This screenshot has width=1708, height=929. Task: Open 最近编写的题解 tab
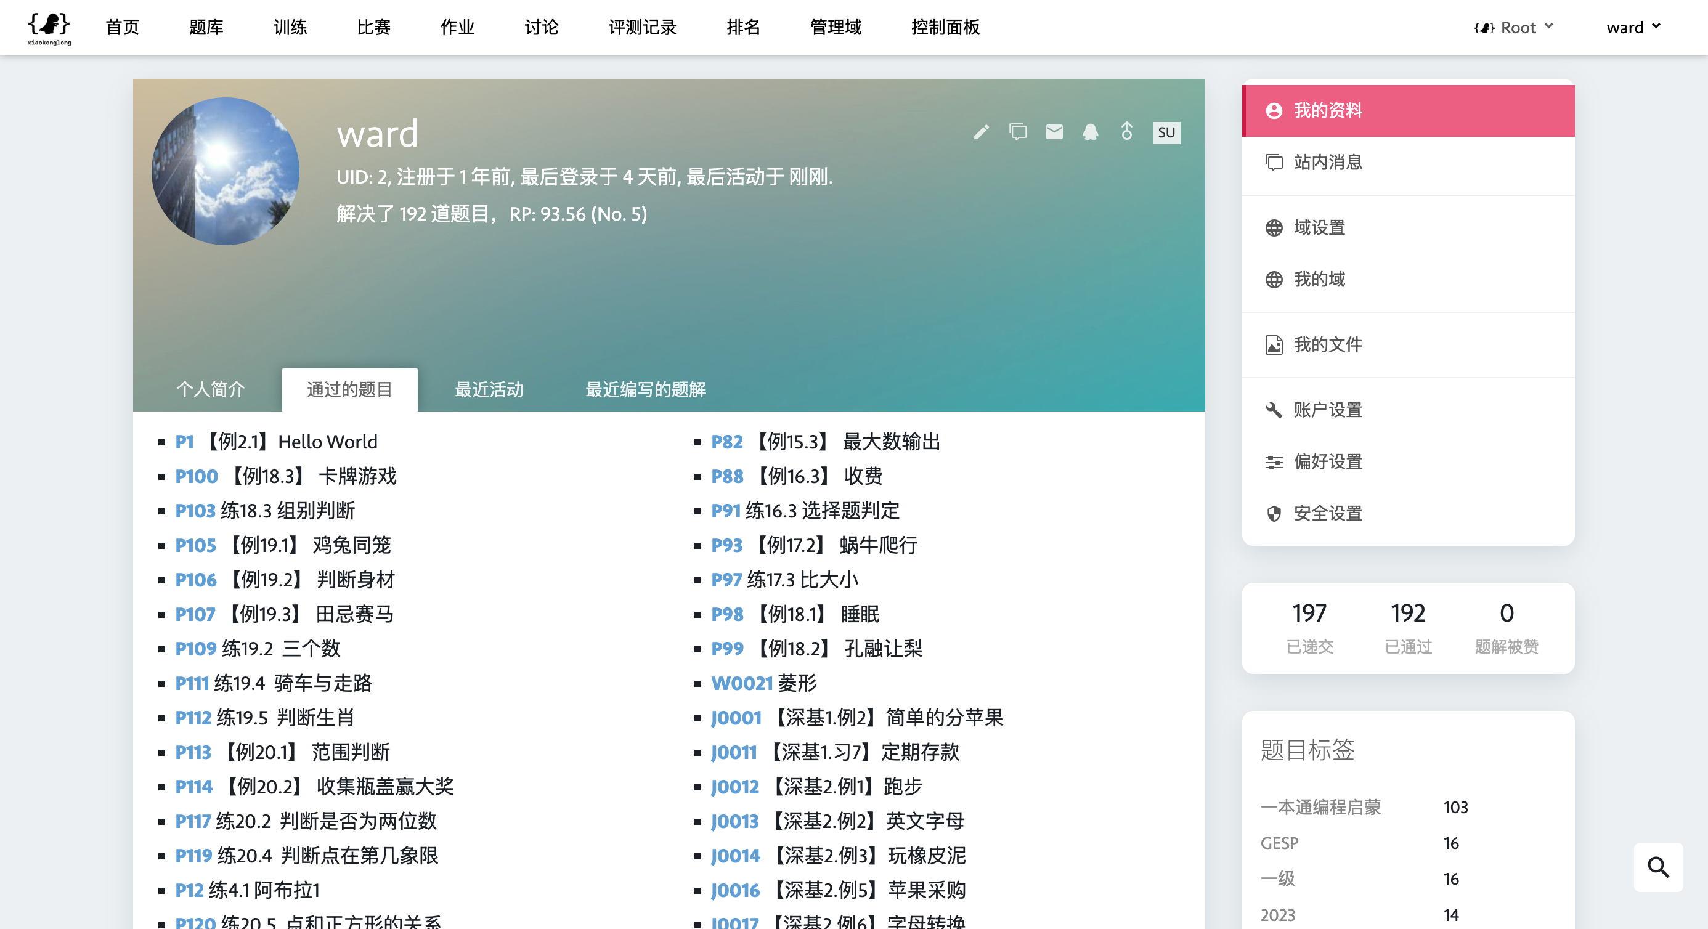pos(645,389)
